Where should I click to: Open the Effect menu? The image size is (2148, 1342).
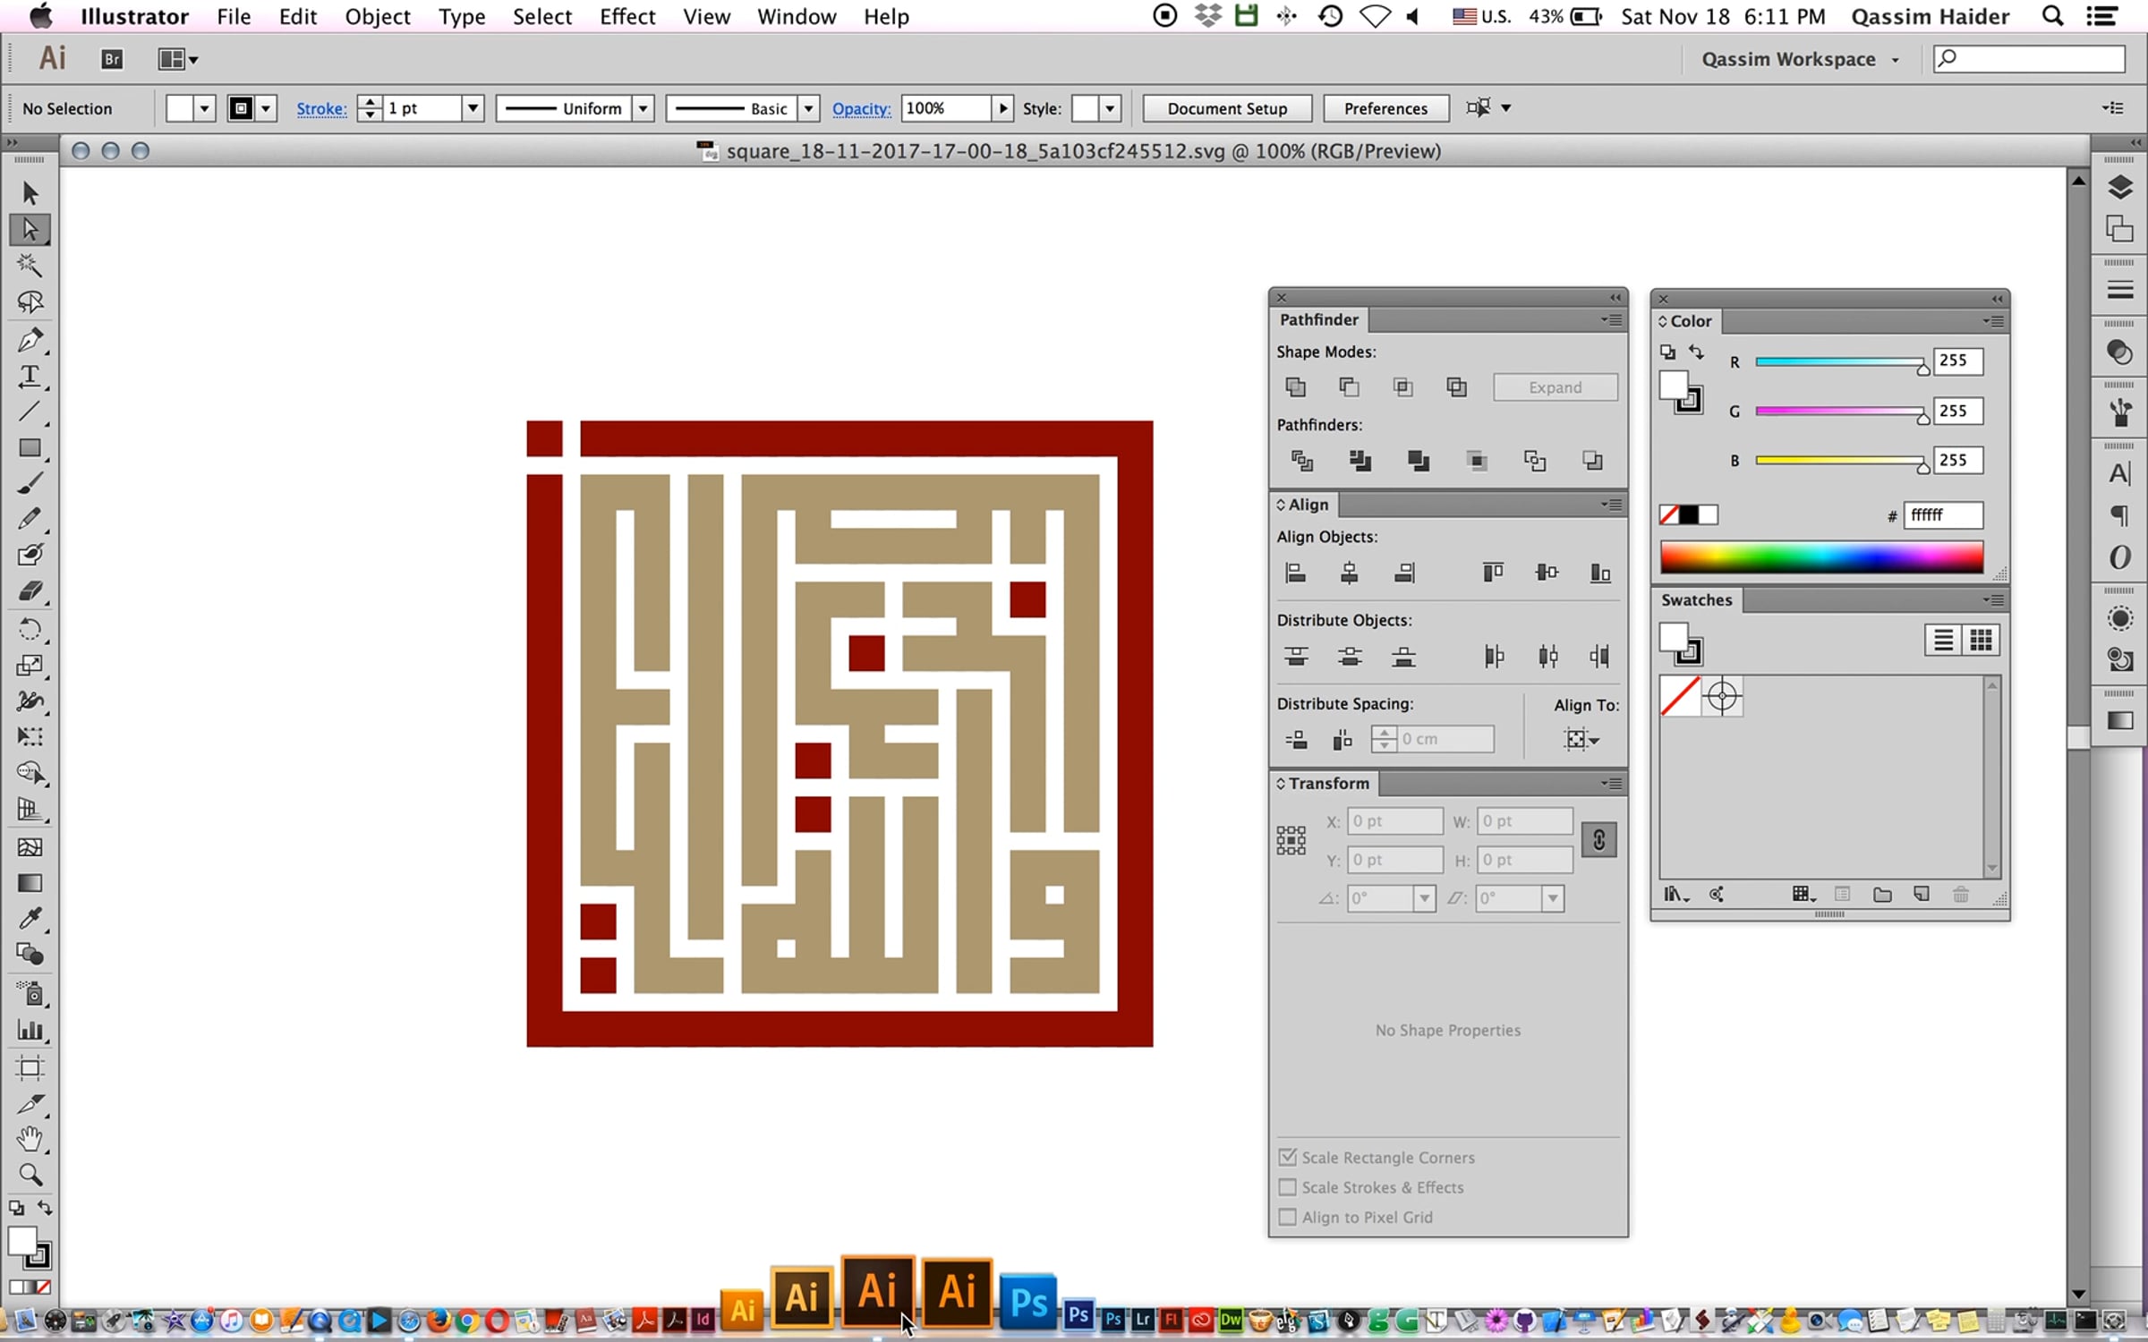tap(627, 16)
